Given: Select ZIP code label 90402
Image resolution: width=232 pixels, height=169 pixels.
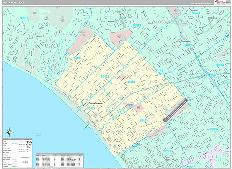Looking at the screenshot, I should [x=77, y=58].
